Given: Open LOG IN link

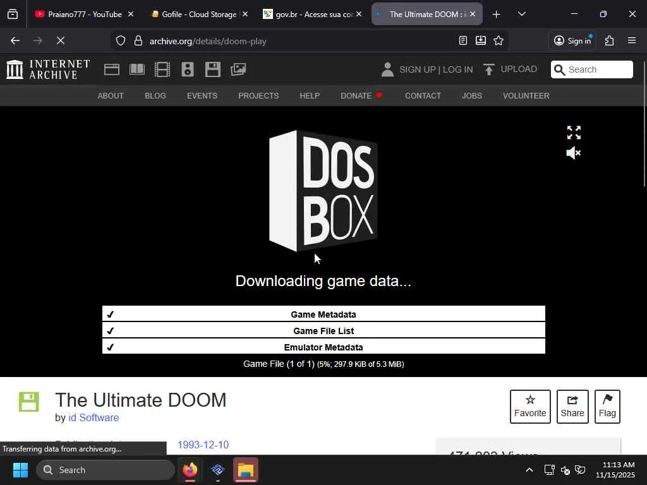Looking at the screenshot, I should coord(458,69).
